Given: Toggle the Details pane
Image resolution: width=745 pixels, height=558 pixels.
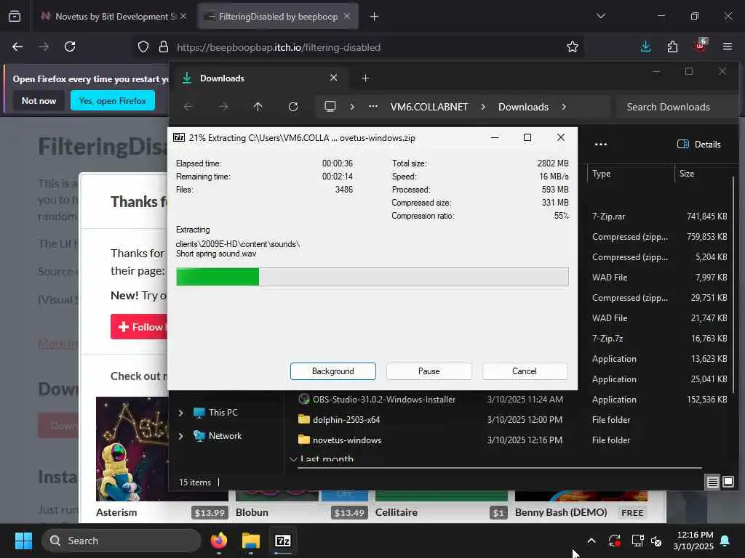Looking at the screenshot, I should coord(699,145).
